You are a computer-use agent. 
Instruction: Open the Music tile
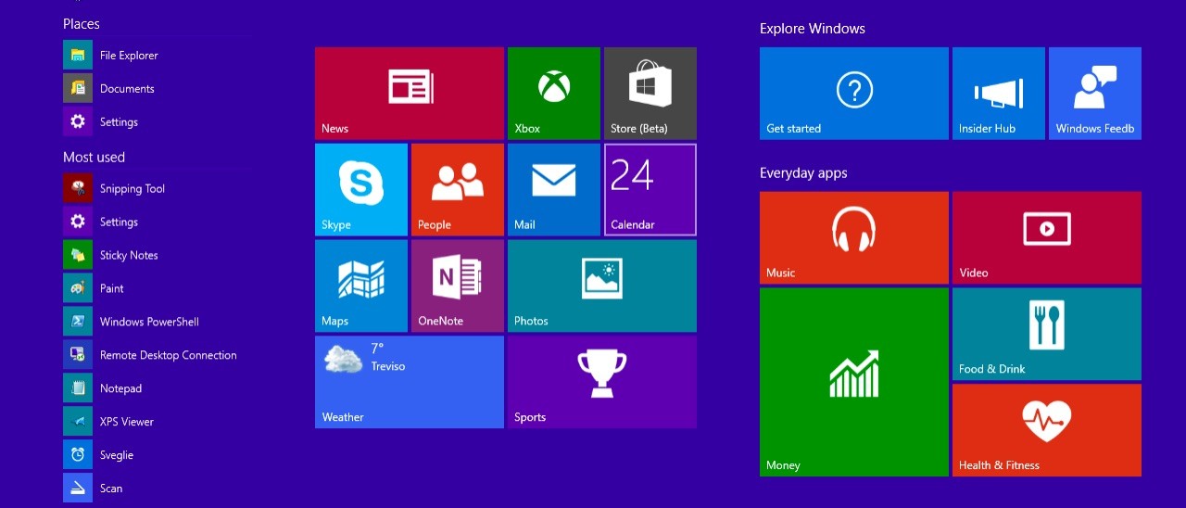click(854, 237)
